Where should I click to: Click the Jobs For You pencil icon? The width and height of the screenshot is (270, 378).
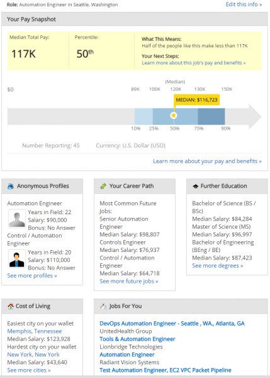(x=103, y=306)
